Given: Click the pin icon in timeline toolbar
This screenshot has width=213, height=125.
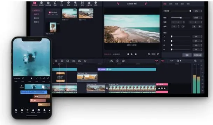Looking at the screenshot, I should tap(85, 61).
